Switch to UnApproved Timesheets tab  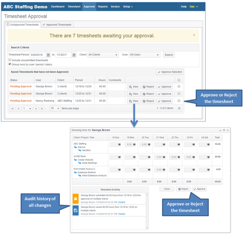(x=23, y=25)
